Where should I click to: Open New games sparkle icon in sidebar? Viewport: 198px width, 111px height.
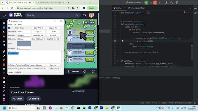point(4,32)
